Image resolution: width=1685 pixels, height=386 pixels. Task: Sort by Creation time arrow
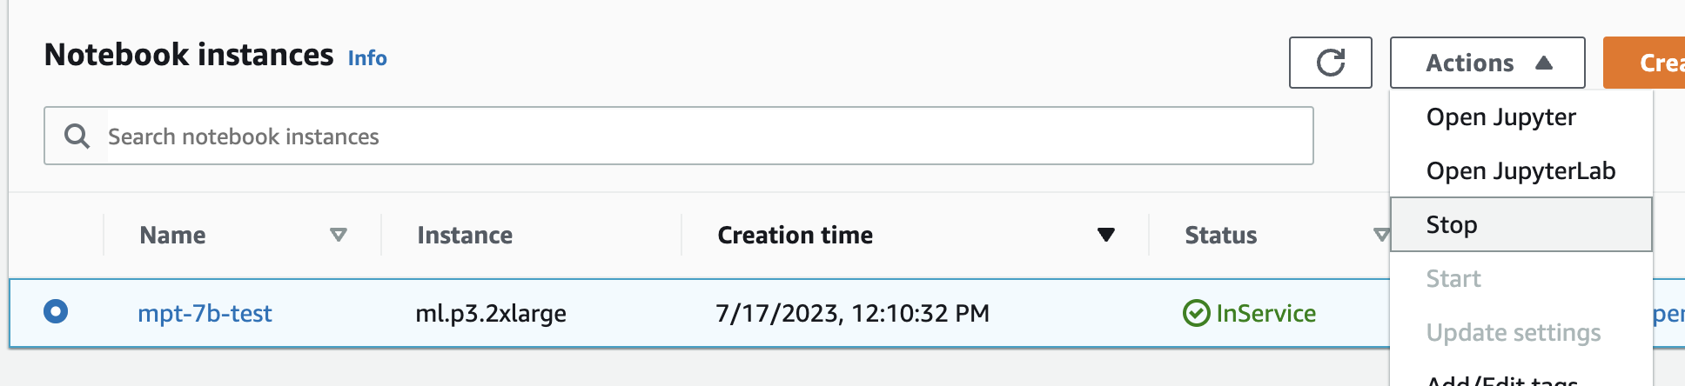coord(1105,235)
